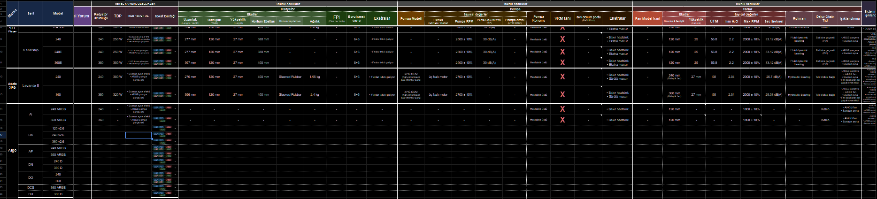Select the Sıvı dolum portu header
The width and height of the screenshot is (877, 199).
point(588,18)
